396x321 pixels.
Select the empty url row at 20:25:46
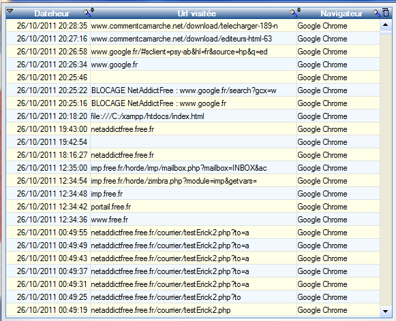coord(193,78)
